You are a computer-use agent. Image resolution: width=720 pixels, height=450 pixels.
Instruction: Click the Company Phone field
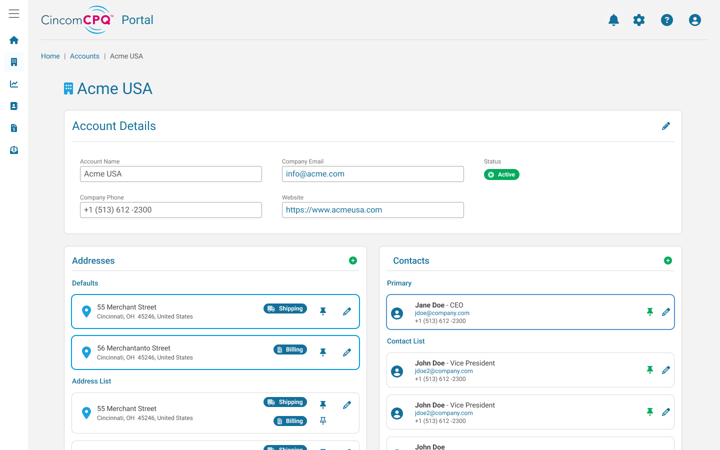coord(171,210)
